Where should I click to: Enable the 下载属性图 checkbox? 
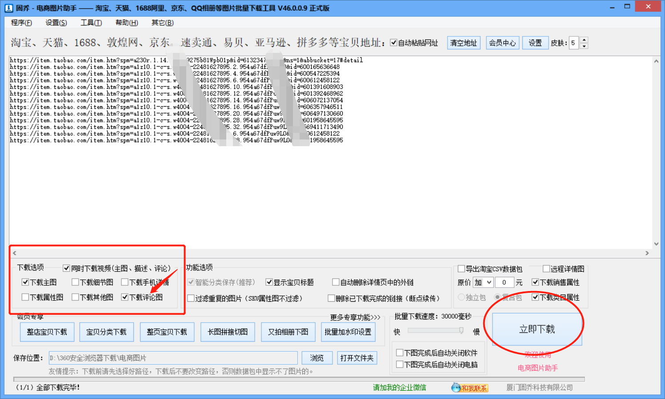(x=25, y=297)
